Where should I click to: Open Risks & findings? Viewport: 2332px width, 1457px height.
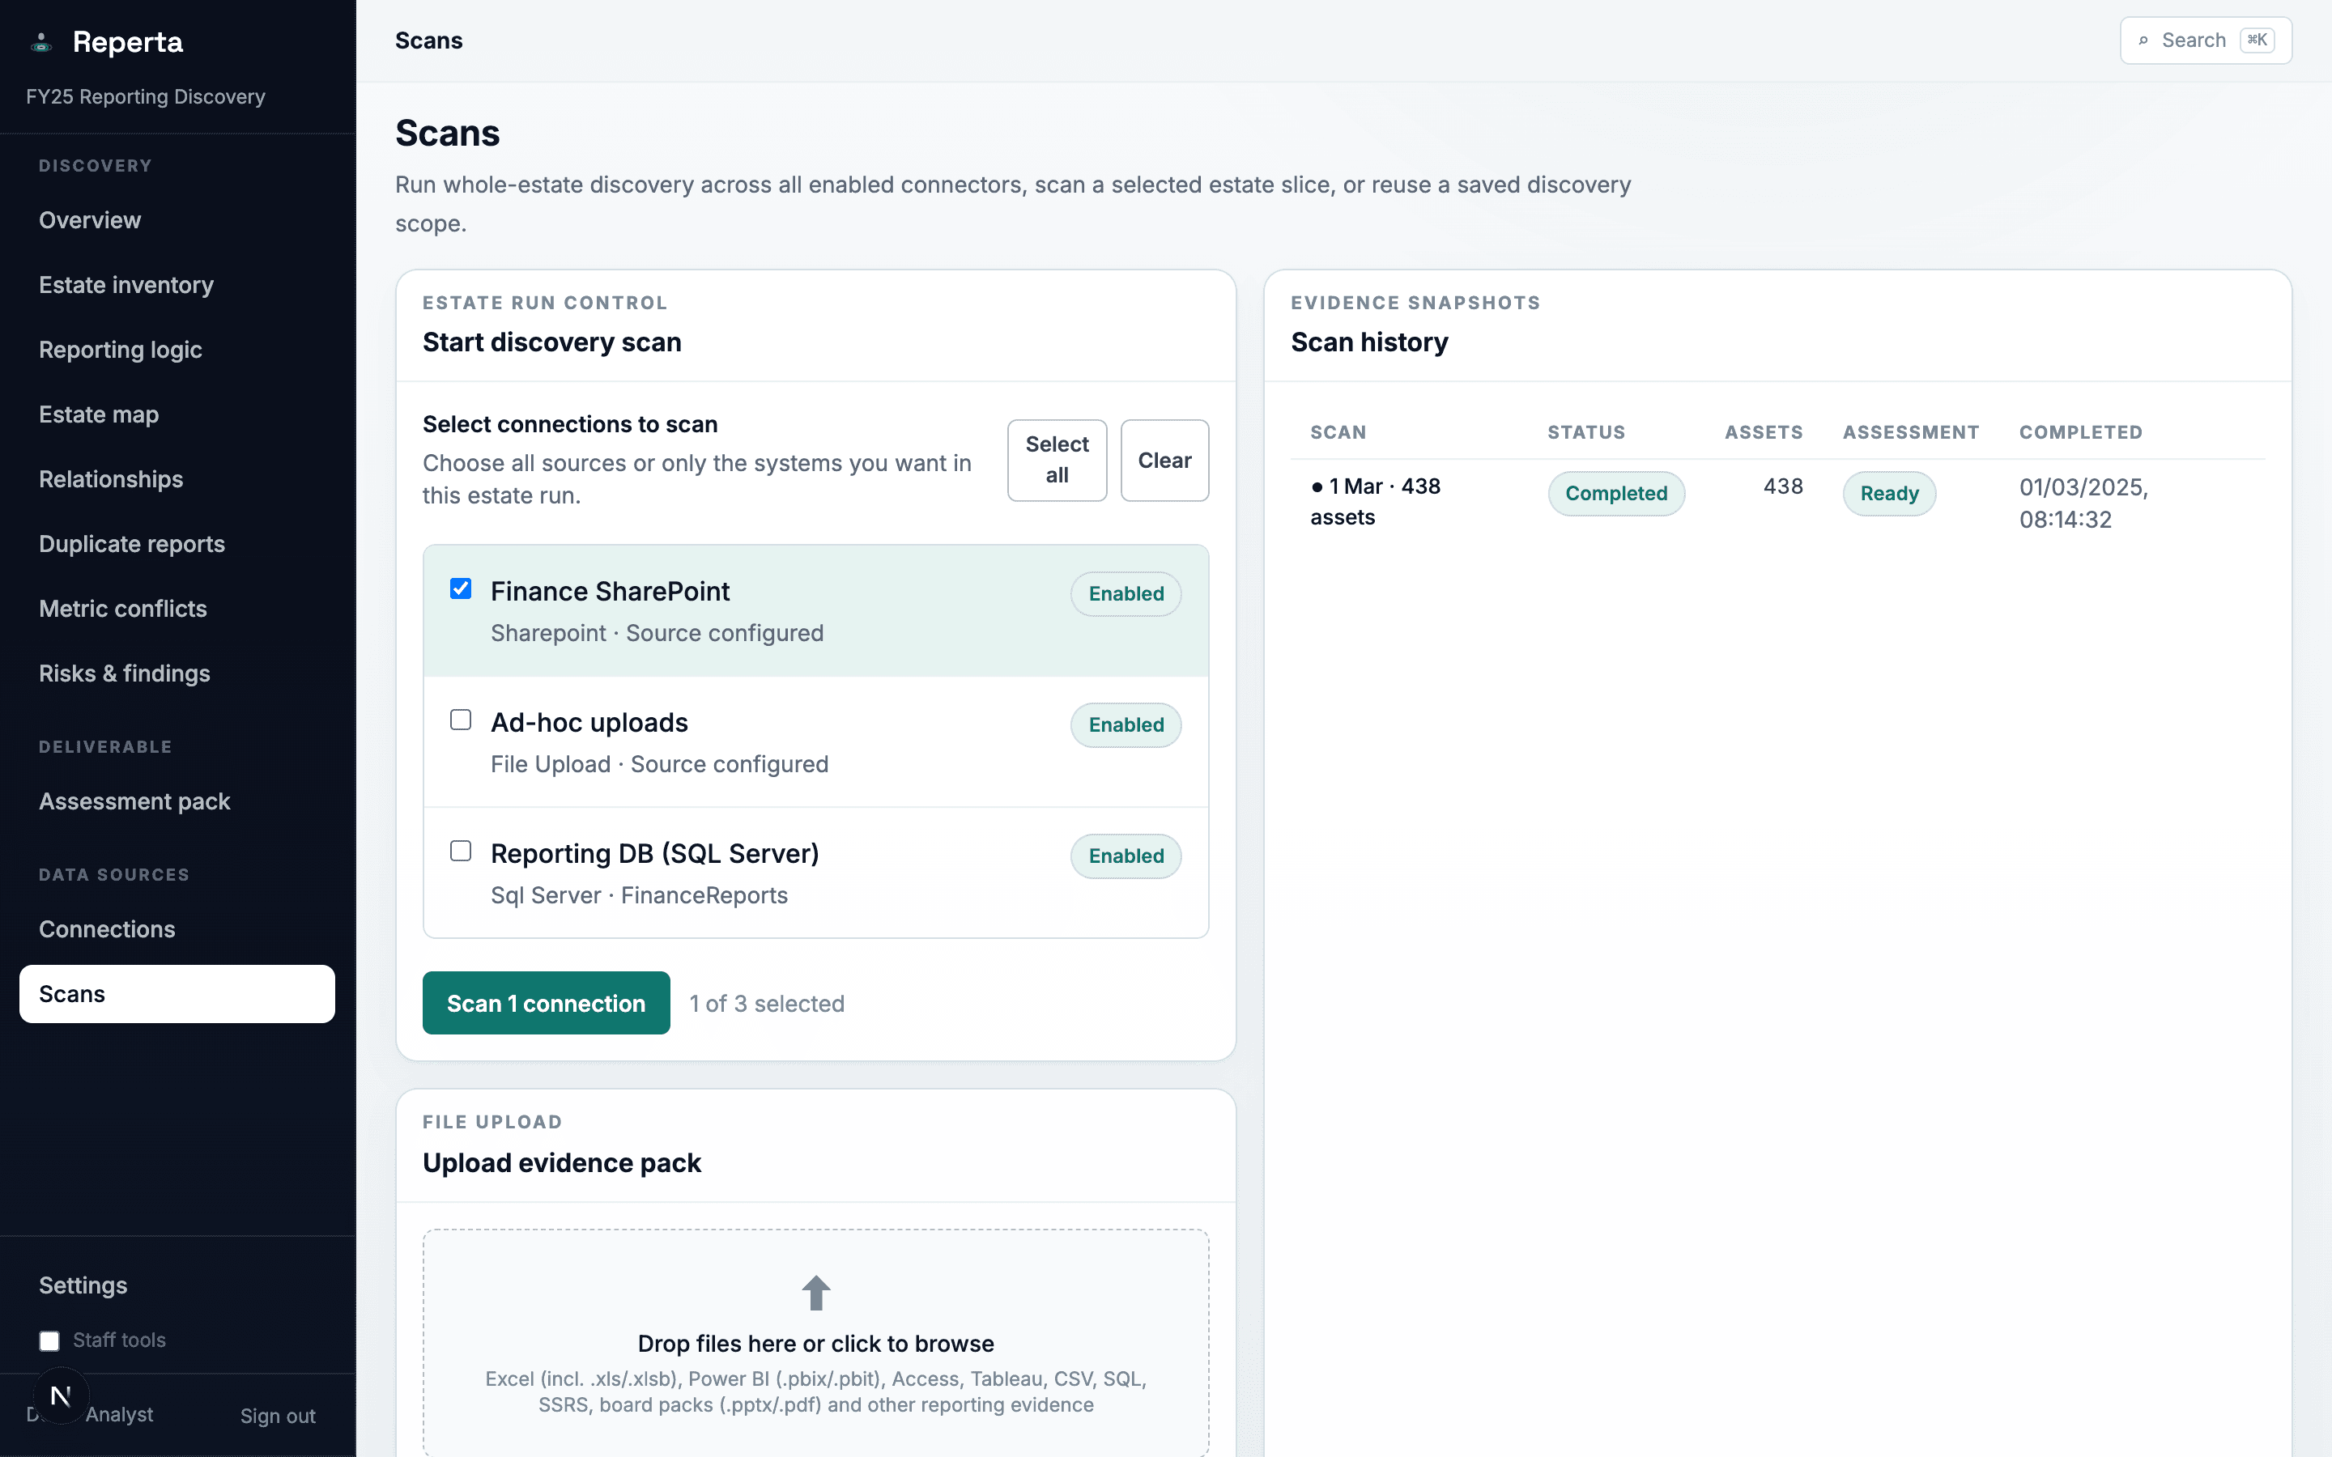[177, 673]
